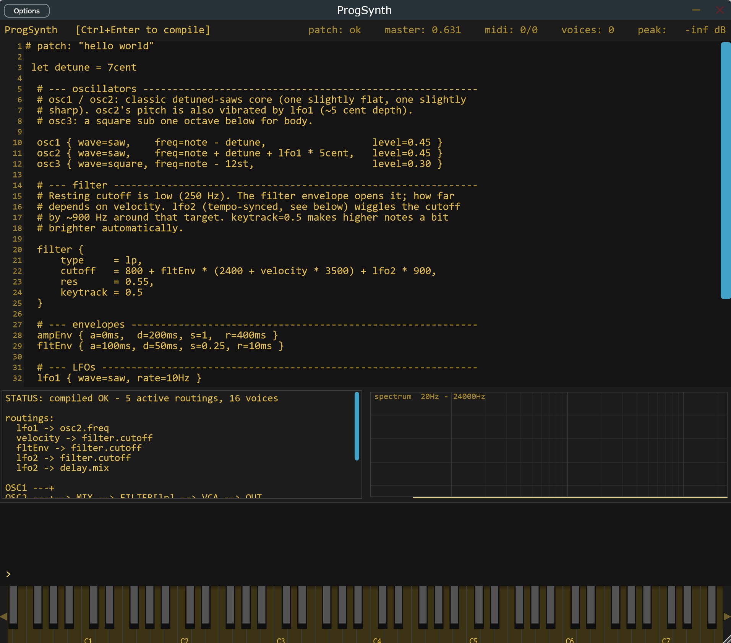This screenshot has width=731, height=643.
Task: Click into the command prompt input
Action: click(365, 574)
